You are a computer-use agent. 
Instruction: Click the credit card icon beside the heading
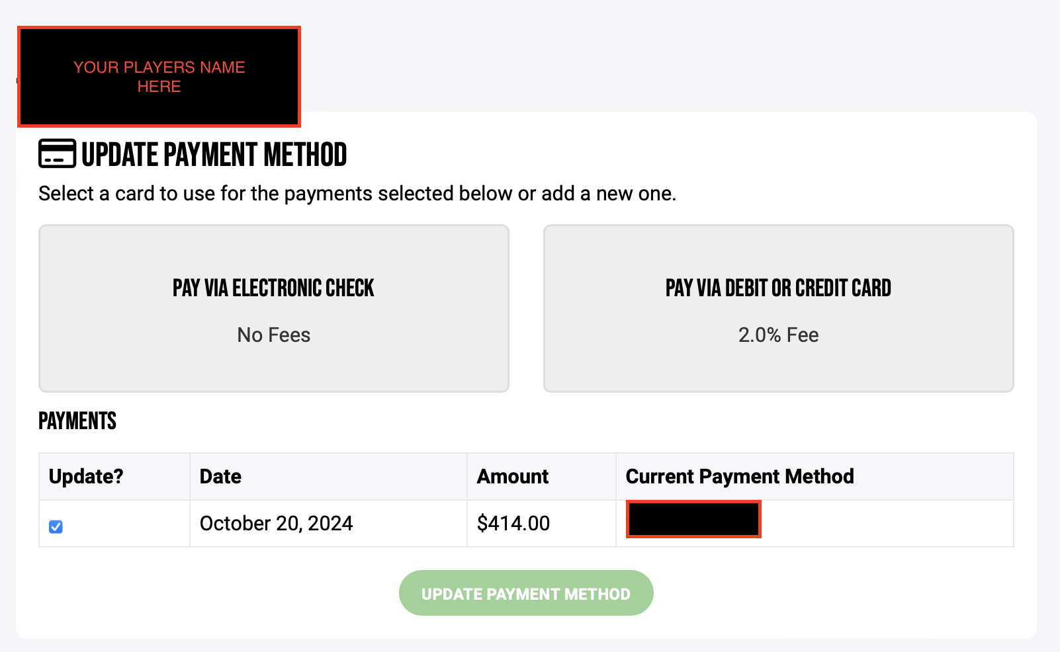coord(58,153)
